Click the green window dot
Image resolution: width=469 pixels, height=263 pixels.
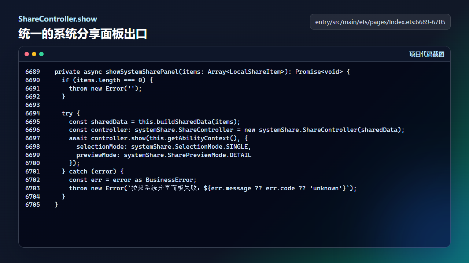(41, 54)
